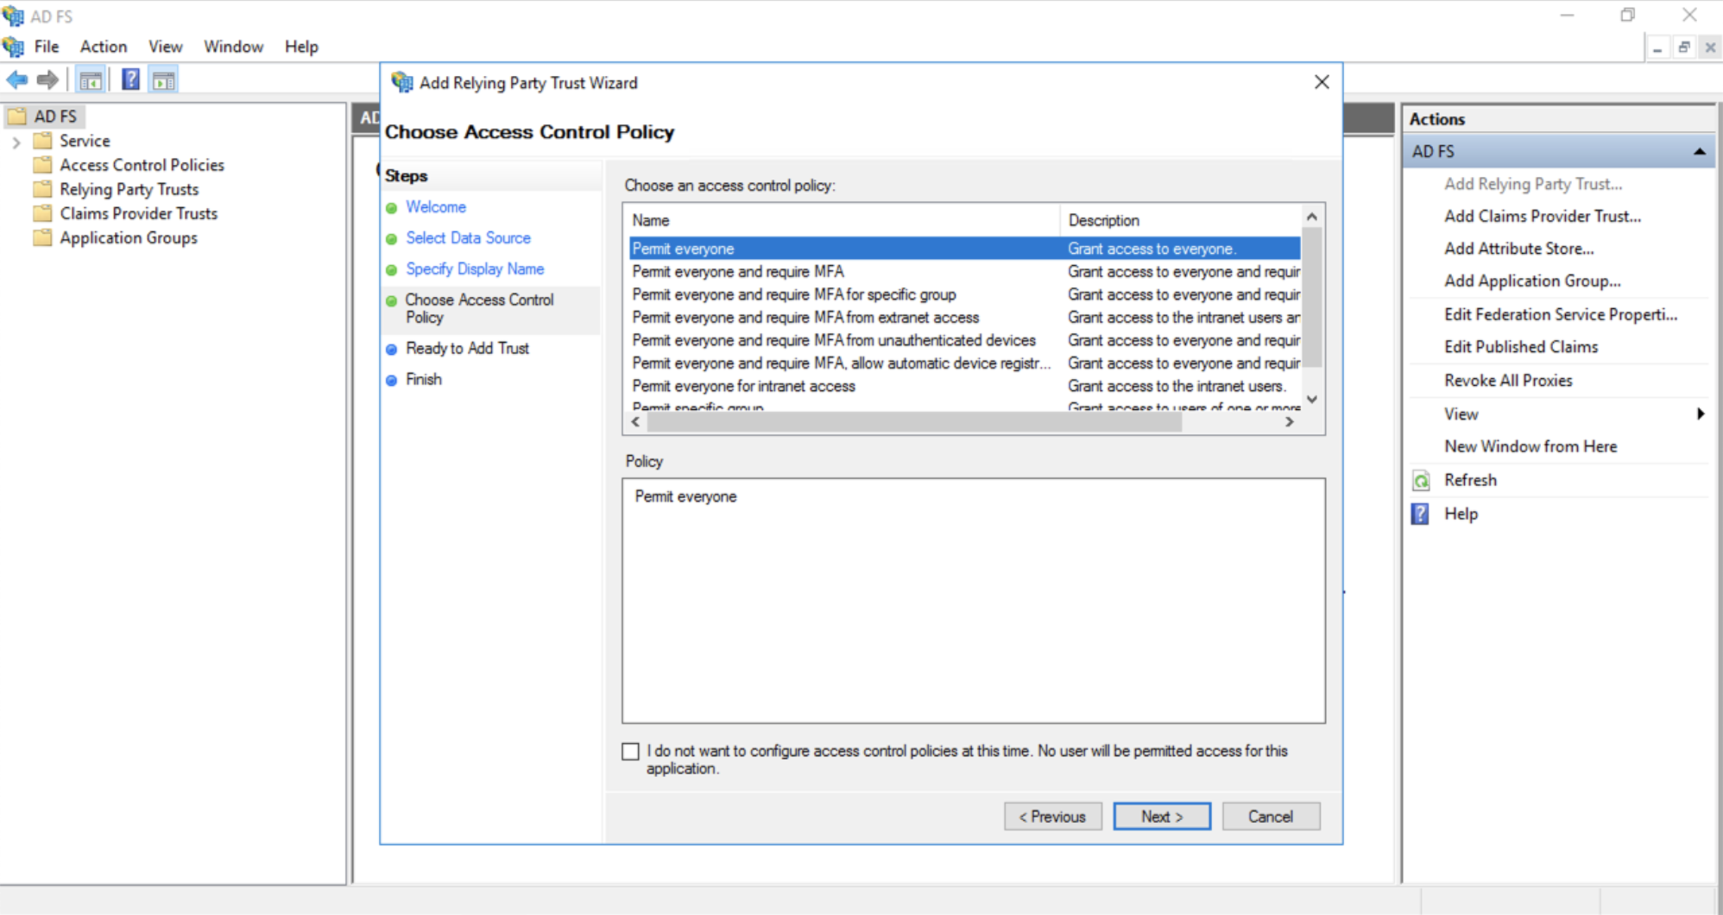The width and height of the screenshot is (1723, 915).
Task: Click the Forward arrow toolbar icon
Action: point(47,80)
